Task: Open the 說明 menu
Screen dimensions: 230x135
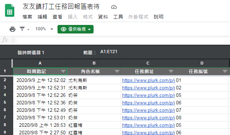Action: 159,17
